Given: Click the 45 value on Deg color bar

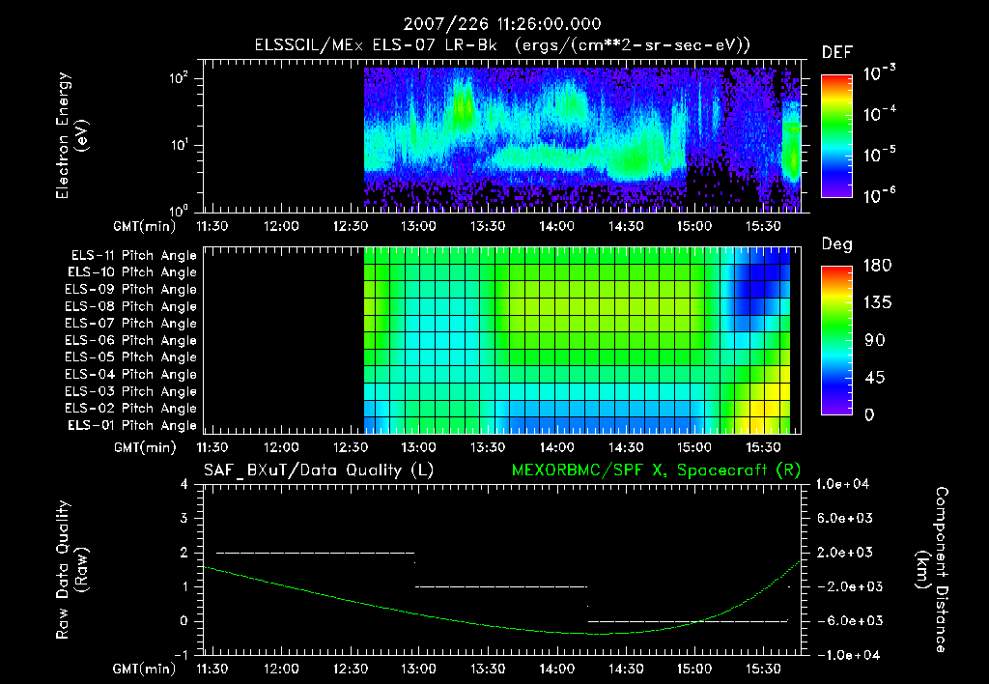Looking at the screenshot, I should tap(875, 378).
